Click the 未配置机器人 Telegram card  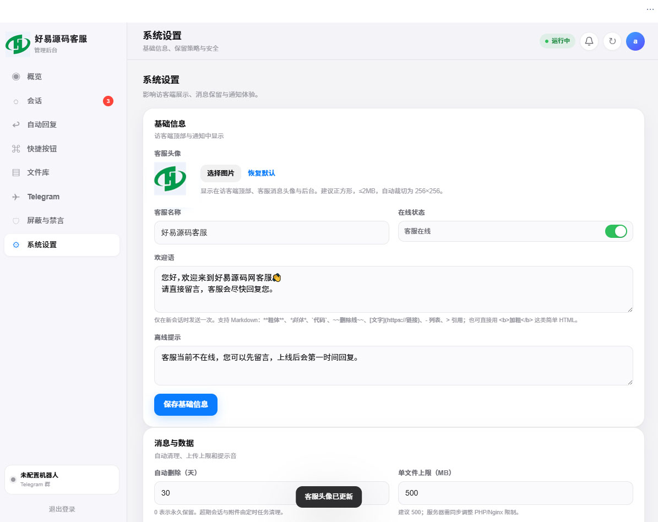coord(62,480)
